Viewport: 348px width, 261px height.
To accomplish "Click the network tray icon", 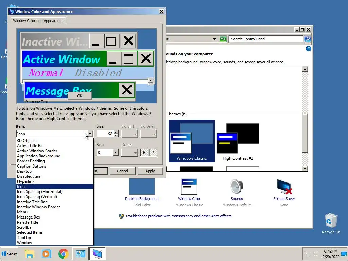I will pyautogui.click(x=307, y=254).
